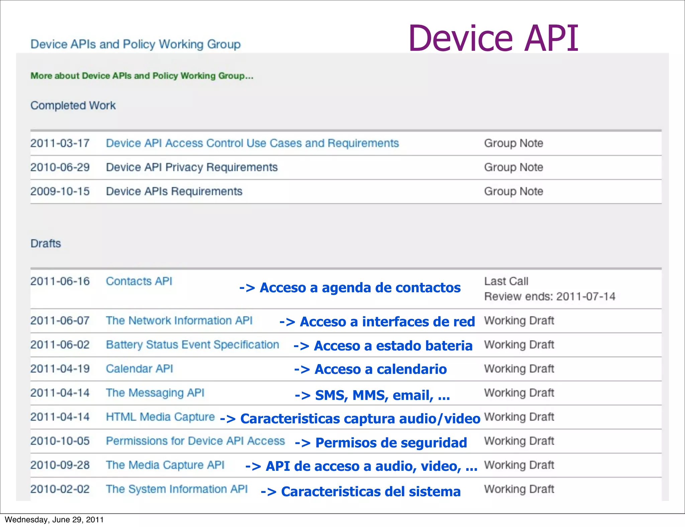Open Device API Access Control Use Cases and Requirements

[253, 143]
